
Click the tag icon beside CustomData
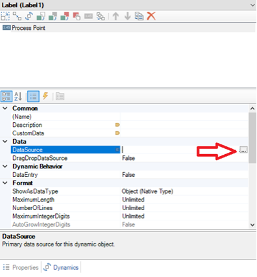click(x=117, y=133)
